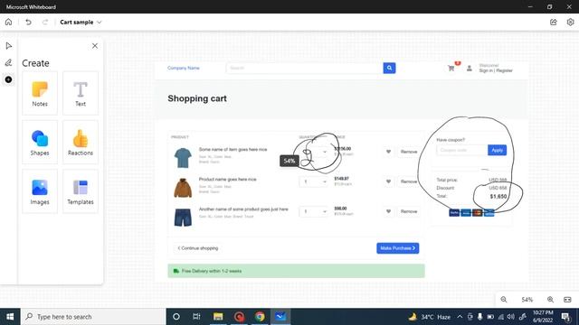Toggle the Create plus button
Screen dimensions: 579x325
8,79
